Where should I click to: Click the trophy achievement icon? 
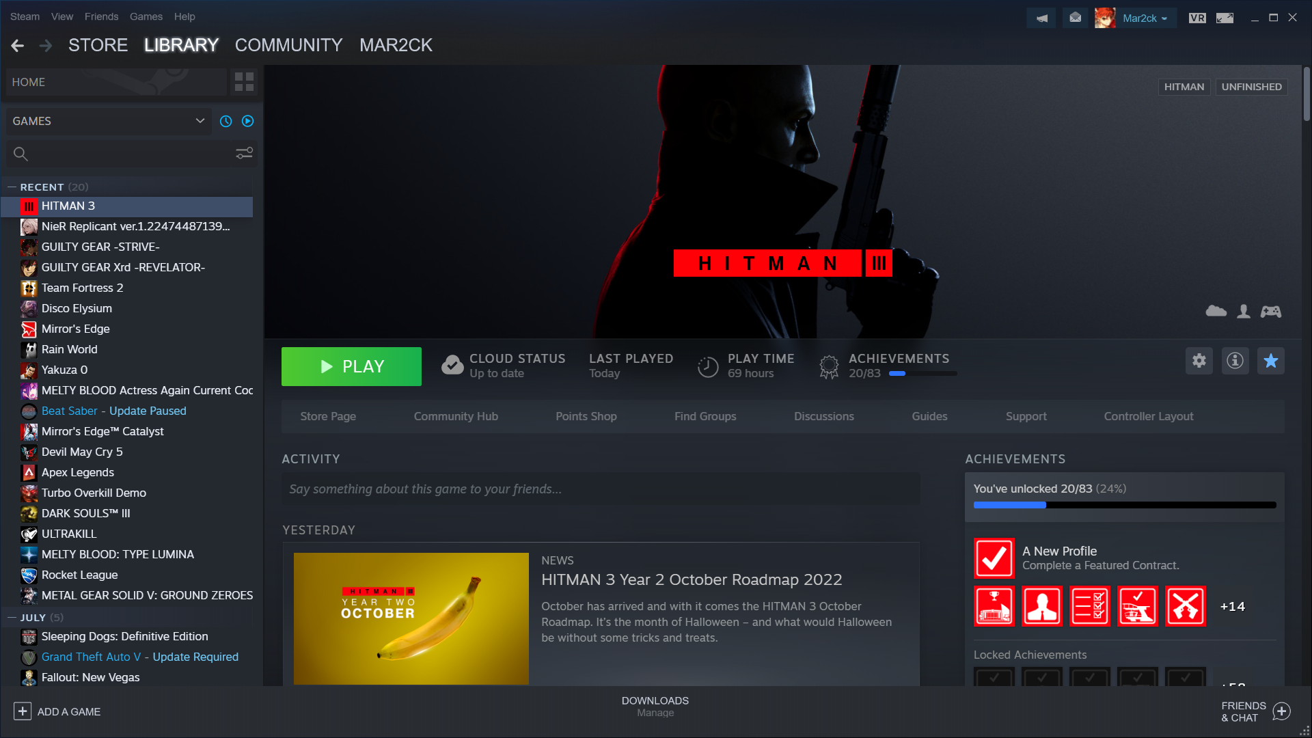click(x=994, y=606)
